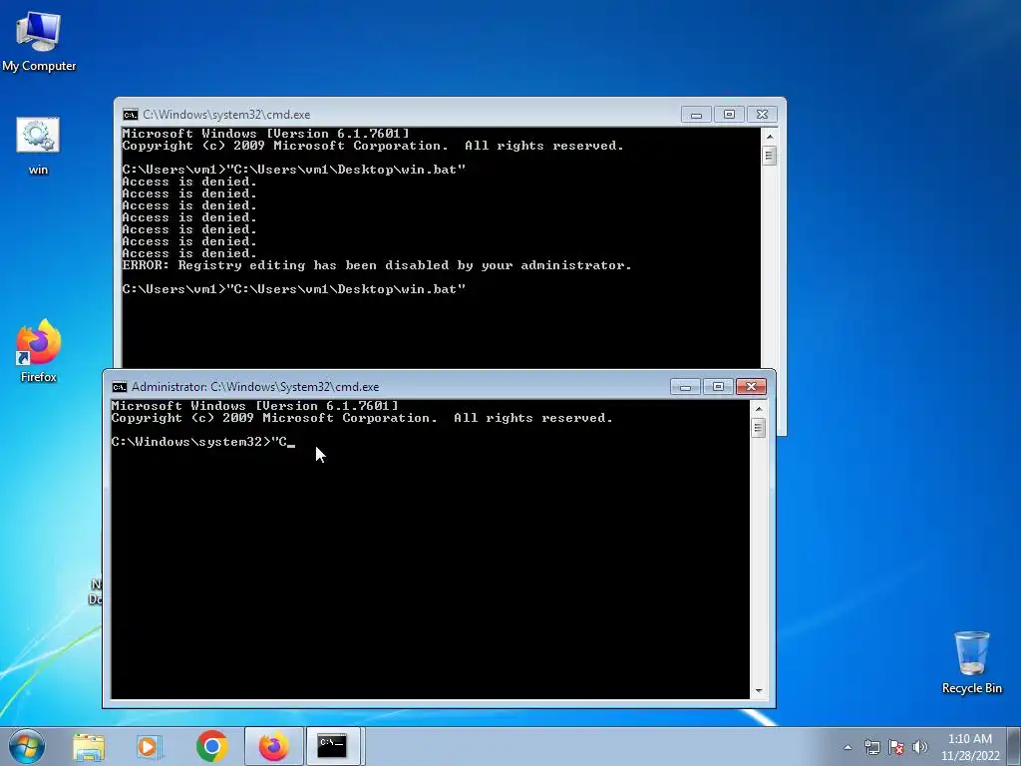Open the Administrator cmd window system menu icon
The height and width of the screenshot is (766, 1021).
(x=120, y=387)
